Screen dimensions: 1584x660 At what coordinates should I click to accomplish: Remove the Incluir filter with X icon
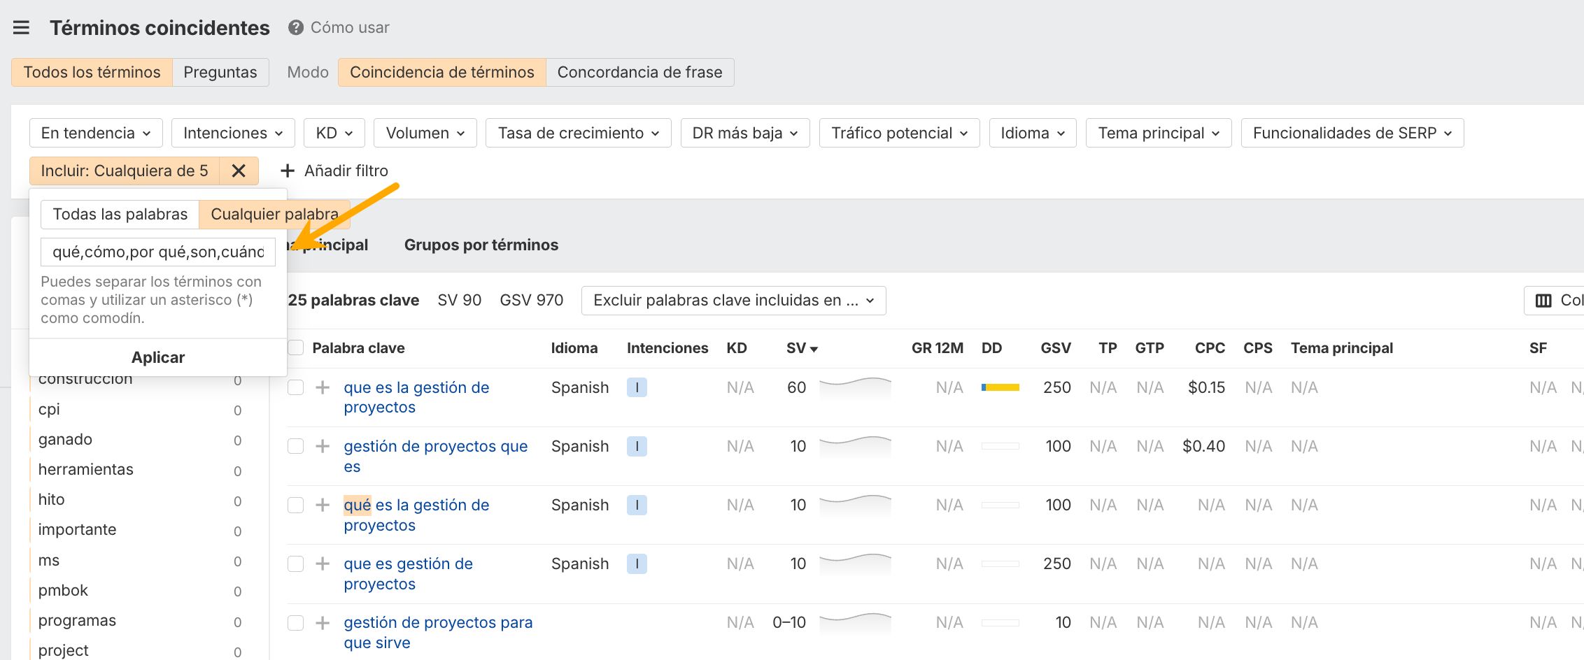click(239, 171)
